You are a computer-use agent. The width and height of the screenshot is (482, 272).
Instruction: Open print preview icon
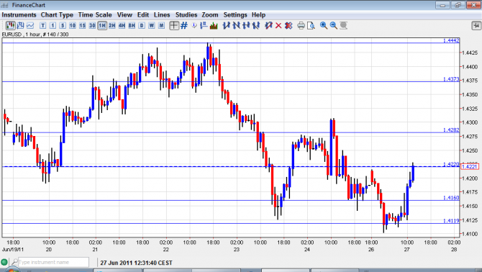[311, 25]
